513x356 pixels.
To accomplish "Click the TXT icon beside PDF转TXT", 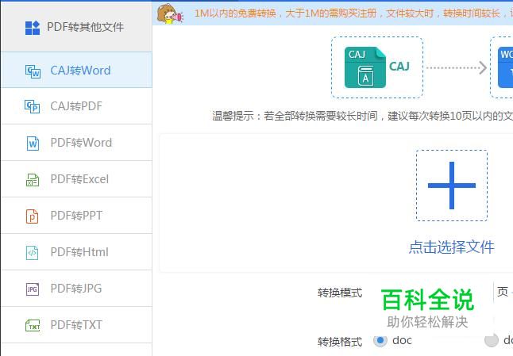I will point(33,326).
